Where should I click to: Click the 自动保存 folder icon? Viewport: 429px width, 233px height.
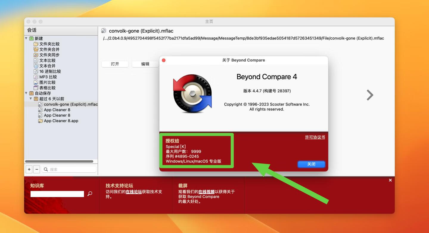32,93
